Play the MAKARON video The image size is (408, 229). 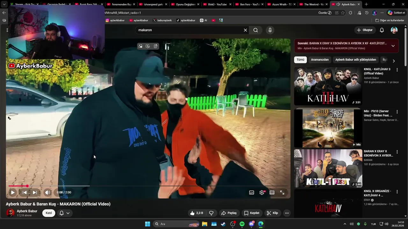point(13,192)
